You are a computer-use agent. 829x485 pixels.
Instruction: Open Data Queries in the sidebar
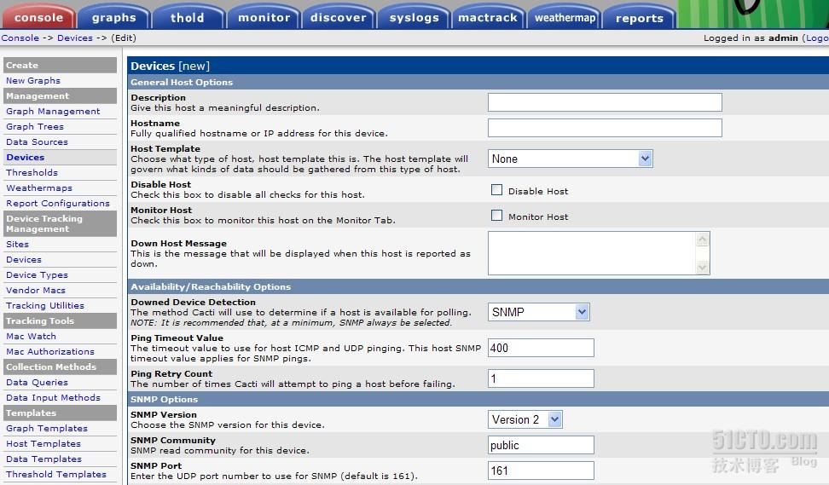37,382
